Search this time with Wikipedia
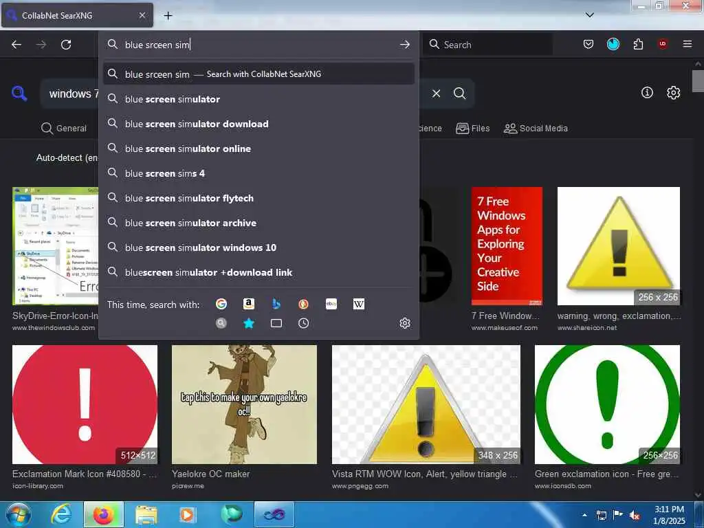The width and height of the screenshot is (704, 528). point(359,304)
